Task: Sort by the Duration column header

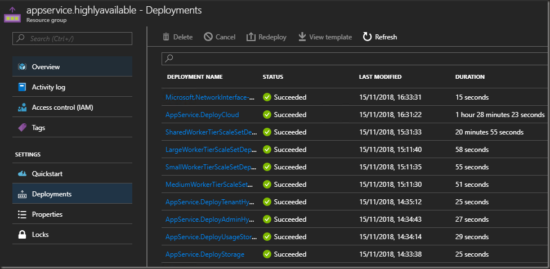Action: tap(469, 77)
